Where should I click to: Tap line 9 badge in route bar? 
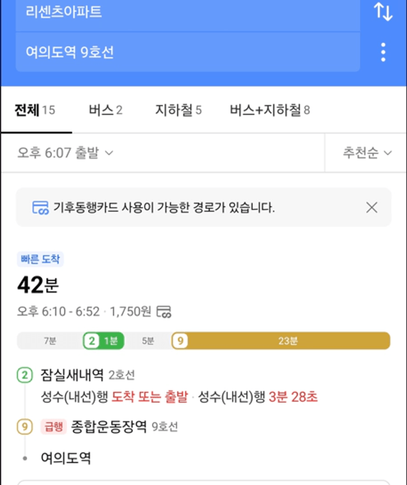tap(180, 341)
